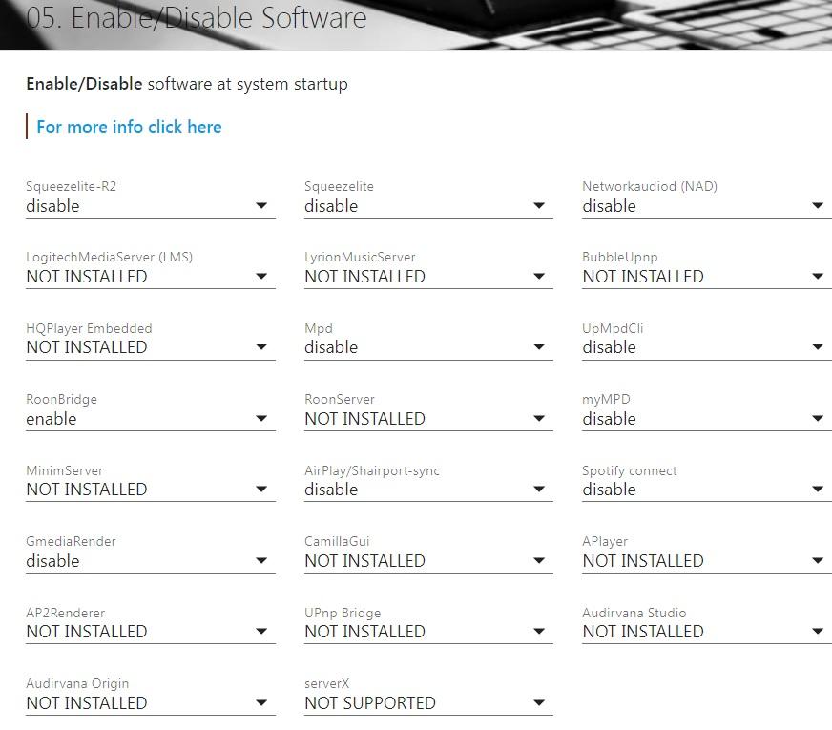Expand the Audirvana Studio dropdown
Image resolution: width=832 pixels, height=730 pixels.
[x=707, y=632]
